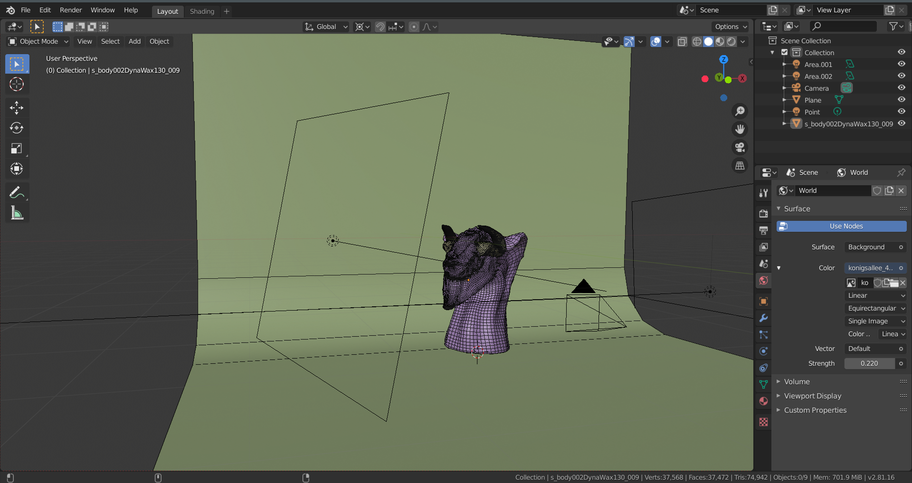Hide Area.001 light in outliner
The image size is (912, 483).
coord(902,64)
